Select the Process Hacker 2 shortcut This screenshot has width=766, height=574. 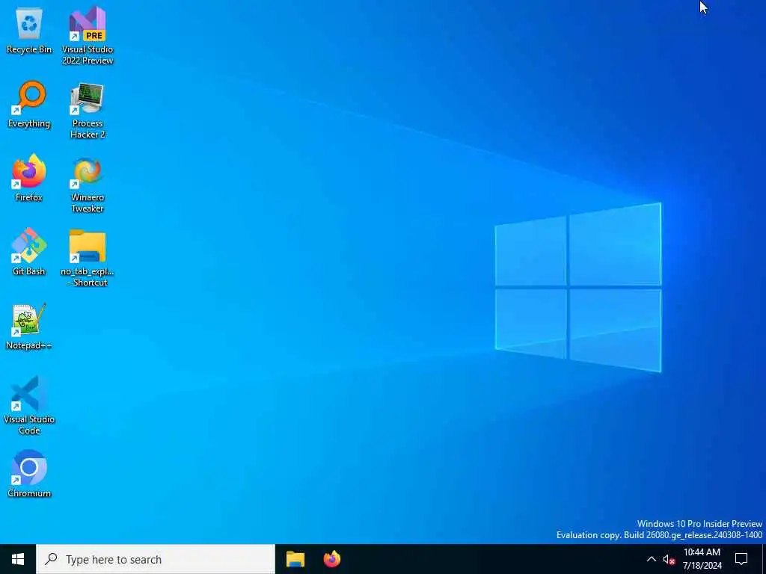point(88,111)
